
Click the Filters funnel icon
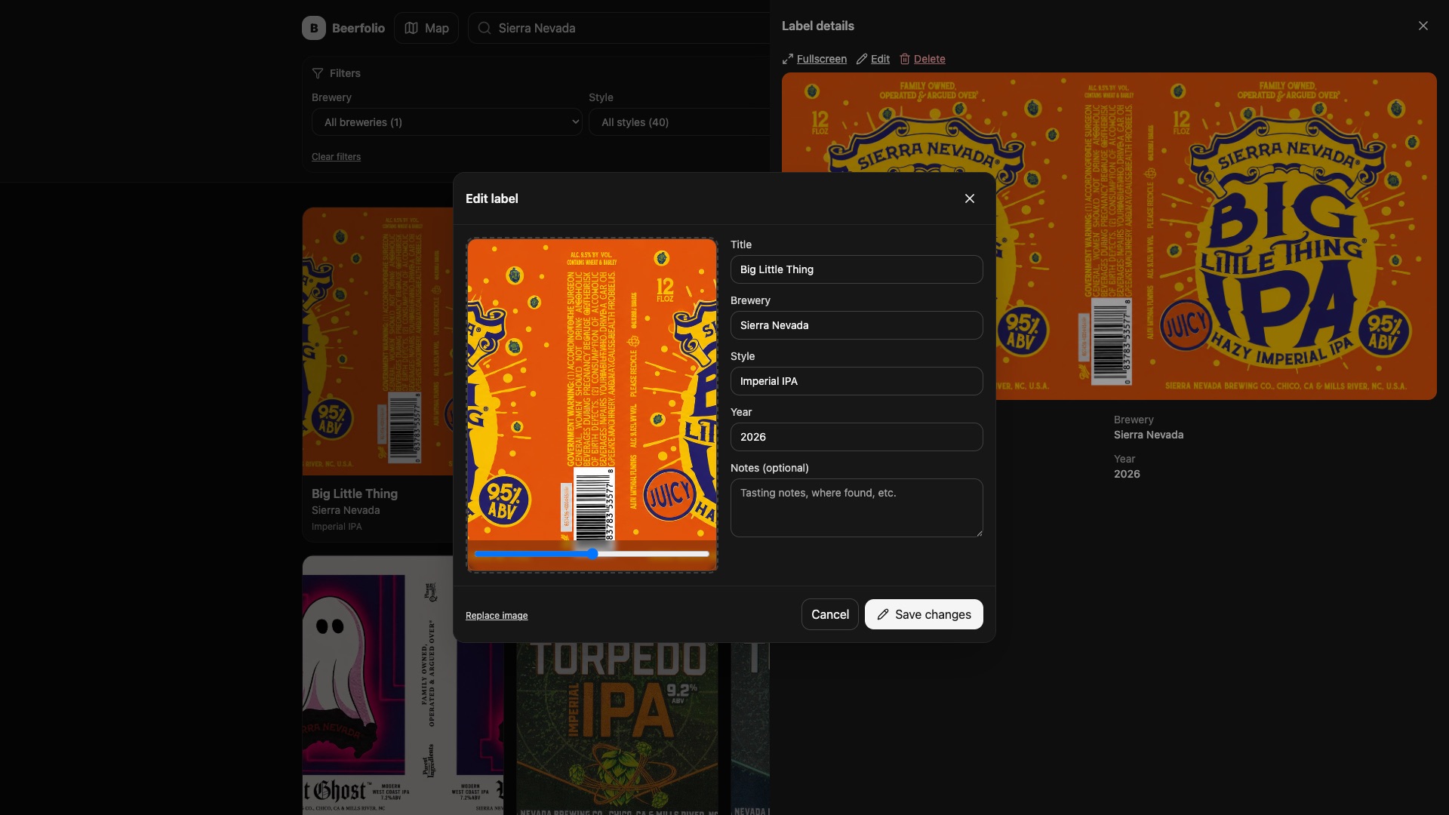[x=318, y=73]
